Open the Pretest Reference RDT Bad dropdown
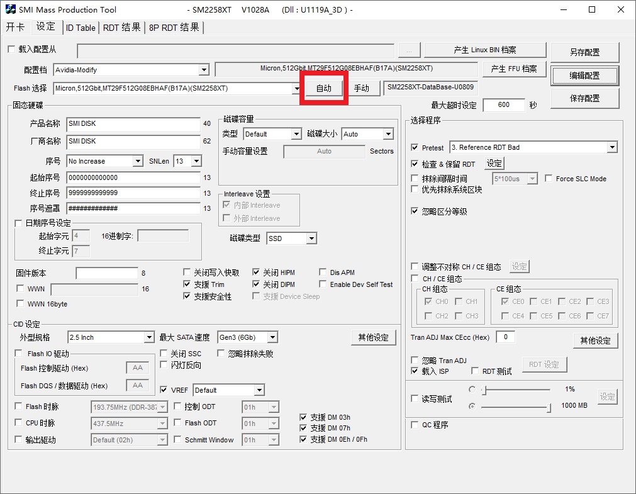 (612, 147)
